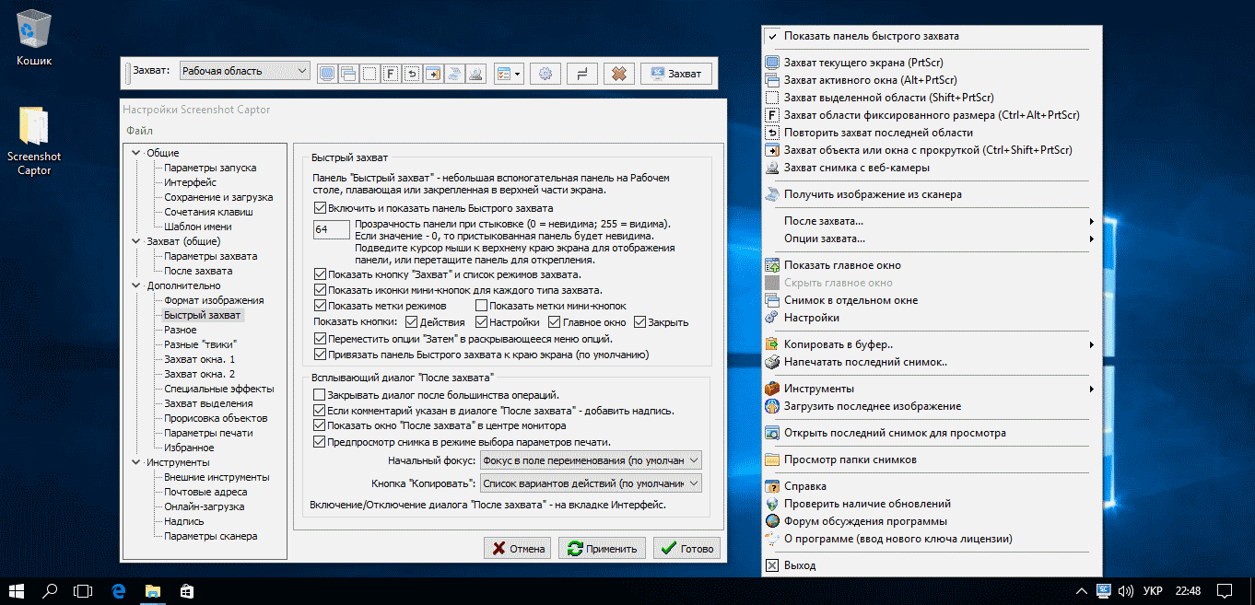Click the Screenshot Captor desktop folder icon
The image size is (1255, 605).
click(34, 141)
